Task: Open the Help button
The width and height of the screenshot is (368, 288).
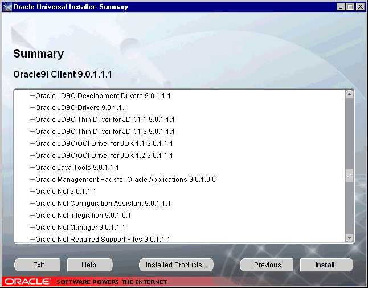Action: [x=90, y=265]
